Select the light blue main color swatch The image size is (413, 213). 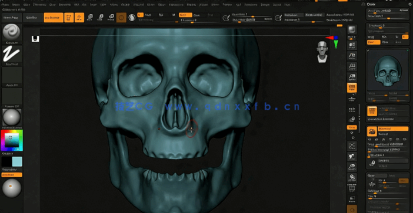[17, 161]
